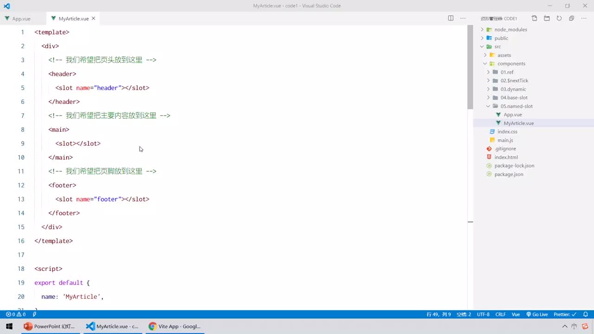Switch to the MyArticle.vue VS Code taskbar button
The width and height of the screenshot is (594, 334).
click(112, 327)
